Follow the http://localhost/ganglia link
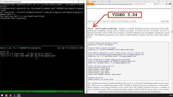 coord(97,89)
